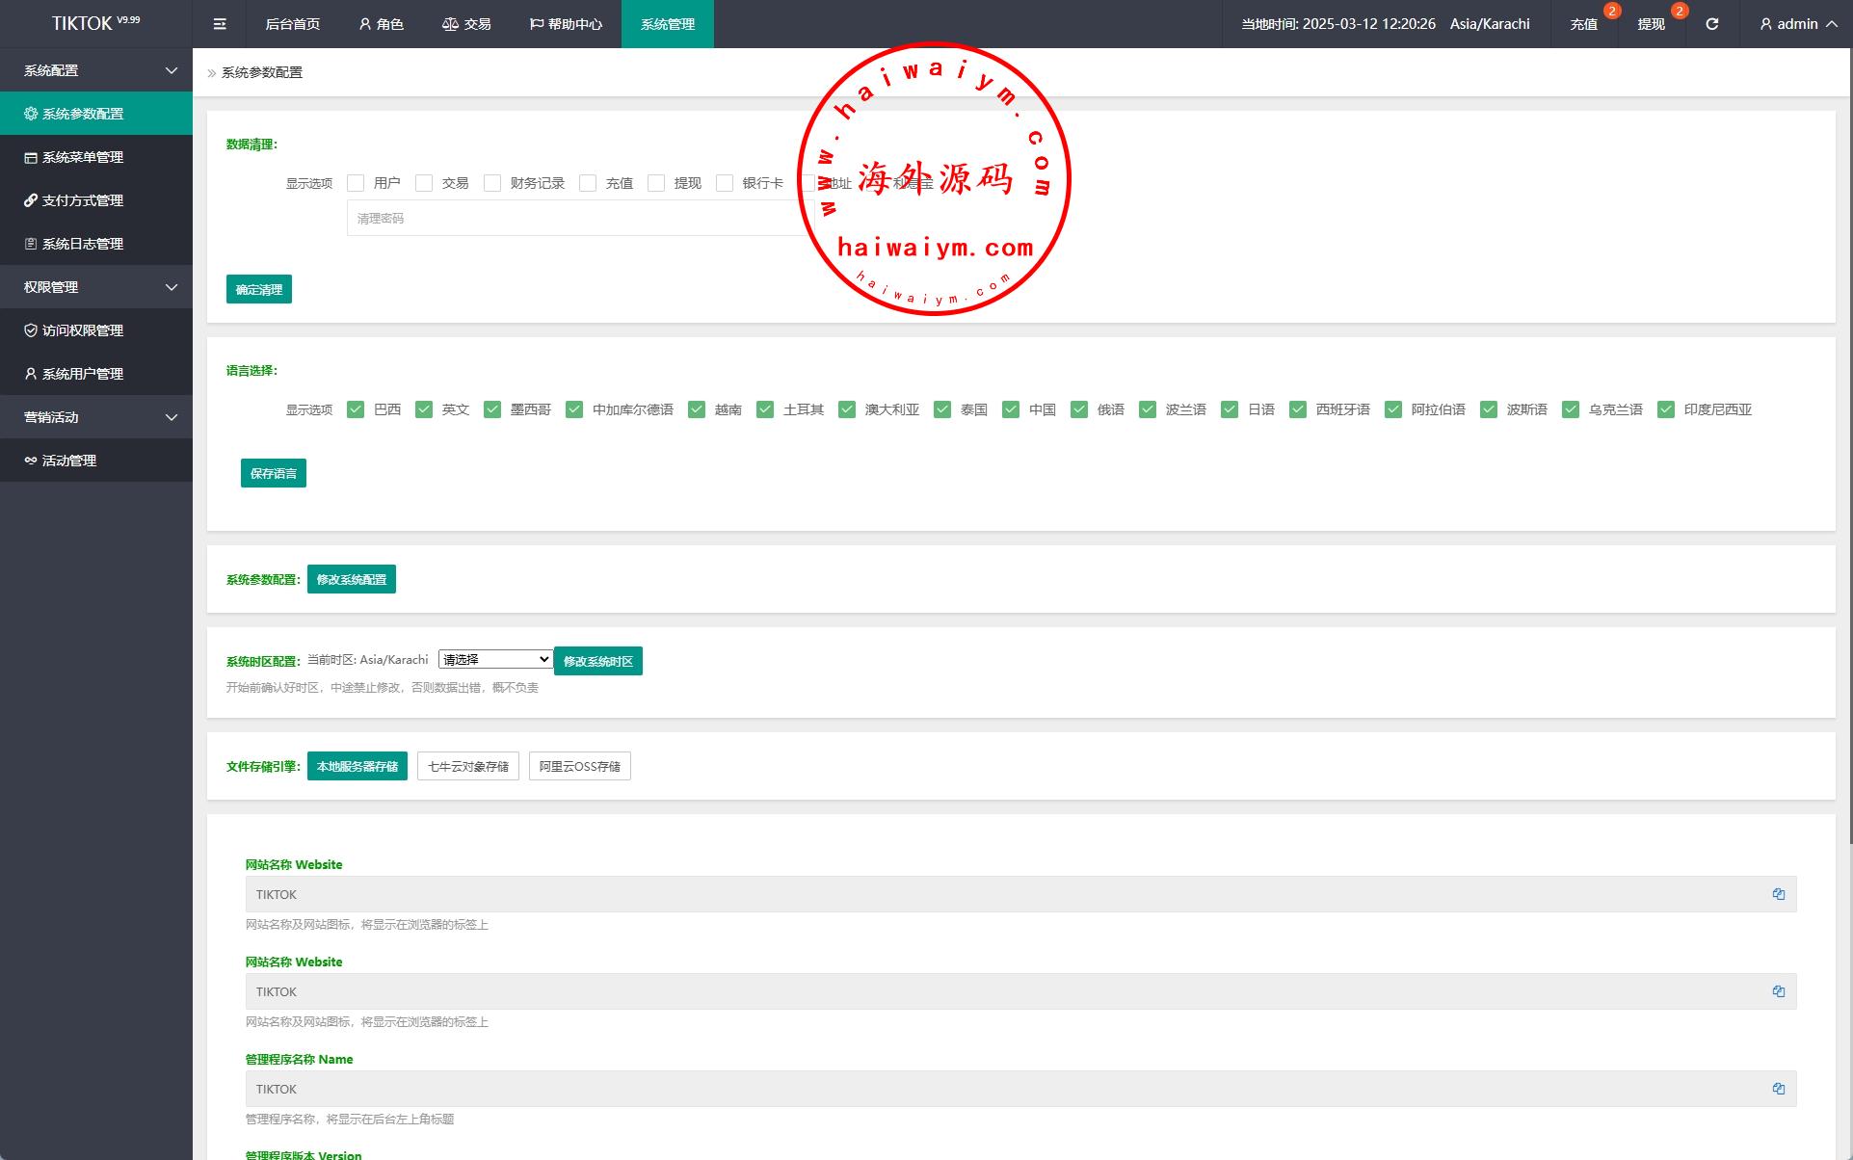Screen dimensions: 1853x1160
Task: Click the hamburger menu collapse icon
Action: click(x=220, y=24)
